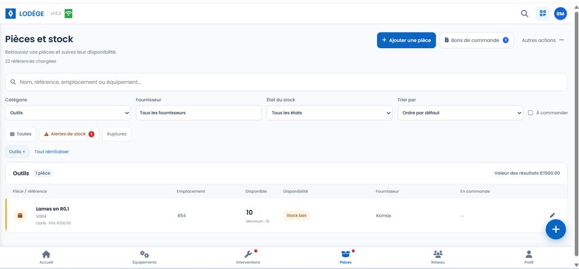Click Ajouter une pièce button
579x269 pixels.
click(x=406, y=40)
